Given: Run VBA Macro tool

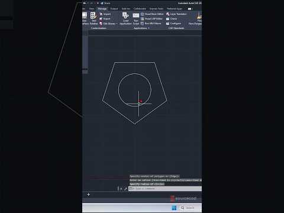Looking at the screenshot, I should (x=151, y=24).
